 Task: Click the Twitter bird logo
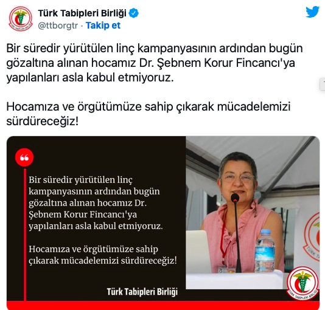(313, 12)
